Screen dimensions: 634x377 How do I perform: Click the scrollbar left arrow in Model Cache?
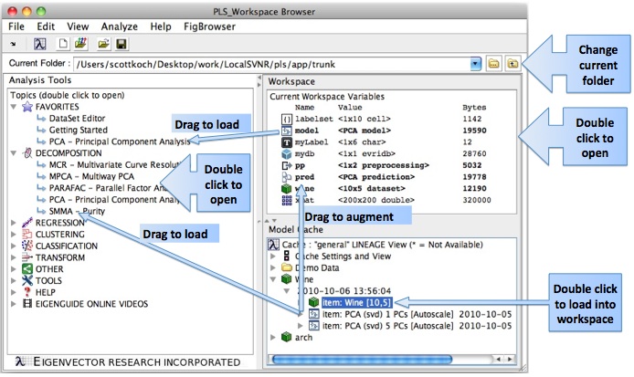point(499,360)
